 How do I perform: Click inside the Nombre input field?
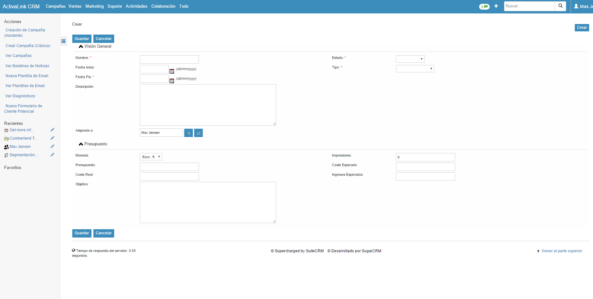tap(169, 59)
